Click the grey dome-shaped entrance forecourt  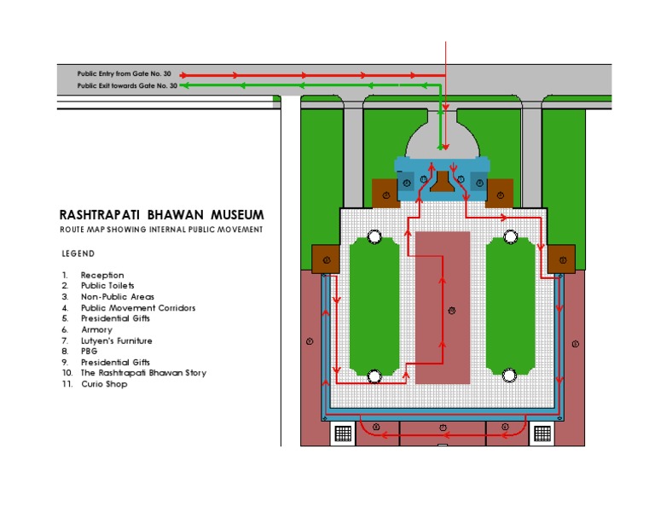(x=440, y=138)
